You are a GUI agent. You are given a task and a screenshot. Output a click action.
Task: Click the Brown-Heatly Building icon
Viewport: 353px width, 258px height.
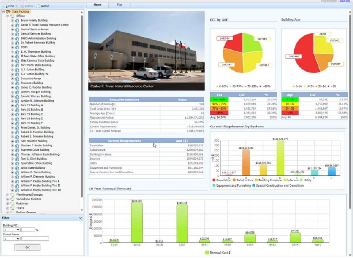point(17,20)
